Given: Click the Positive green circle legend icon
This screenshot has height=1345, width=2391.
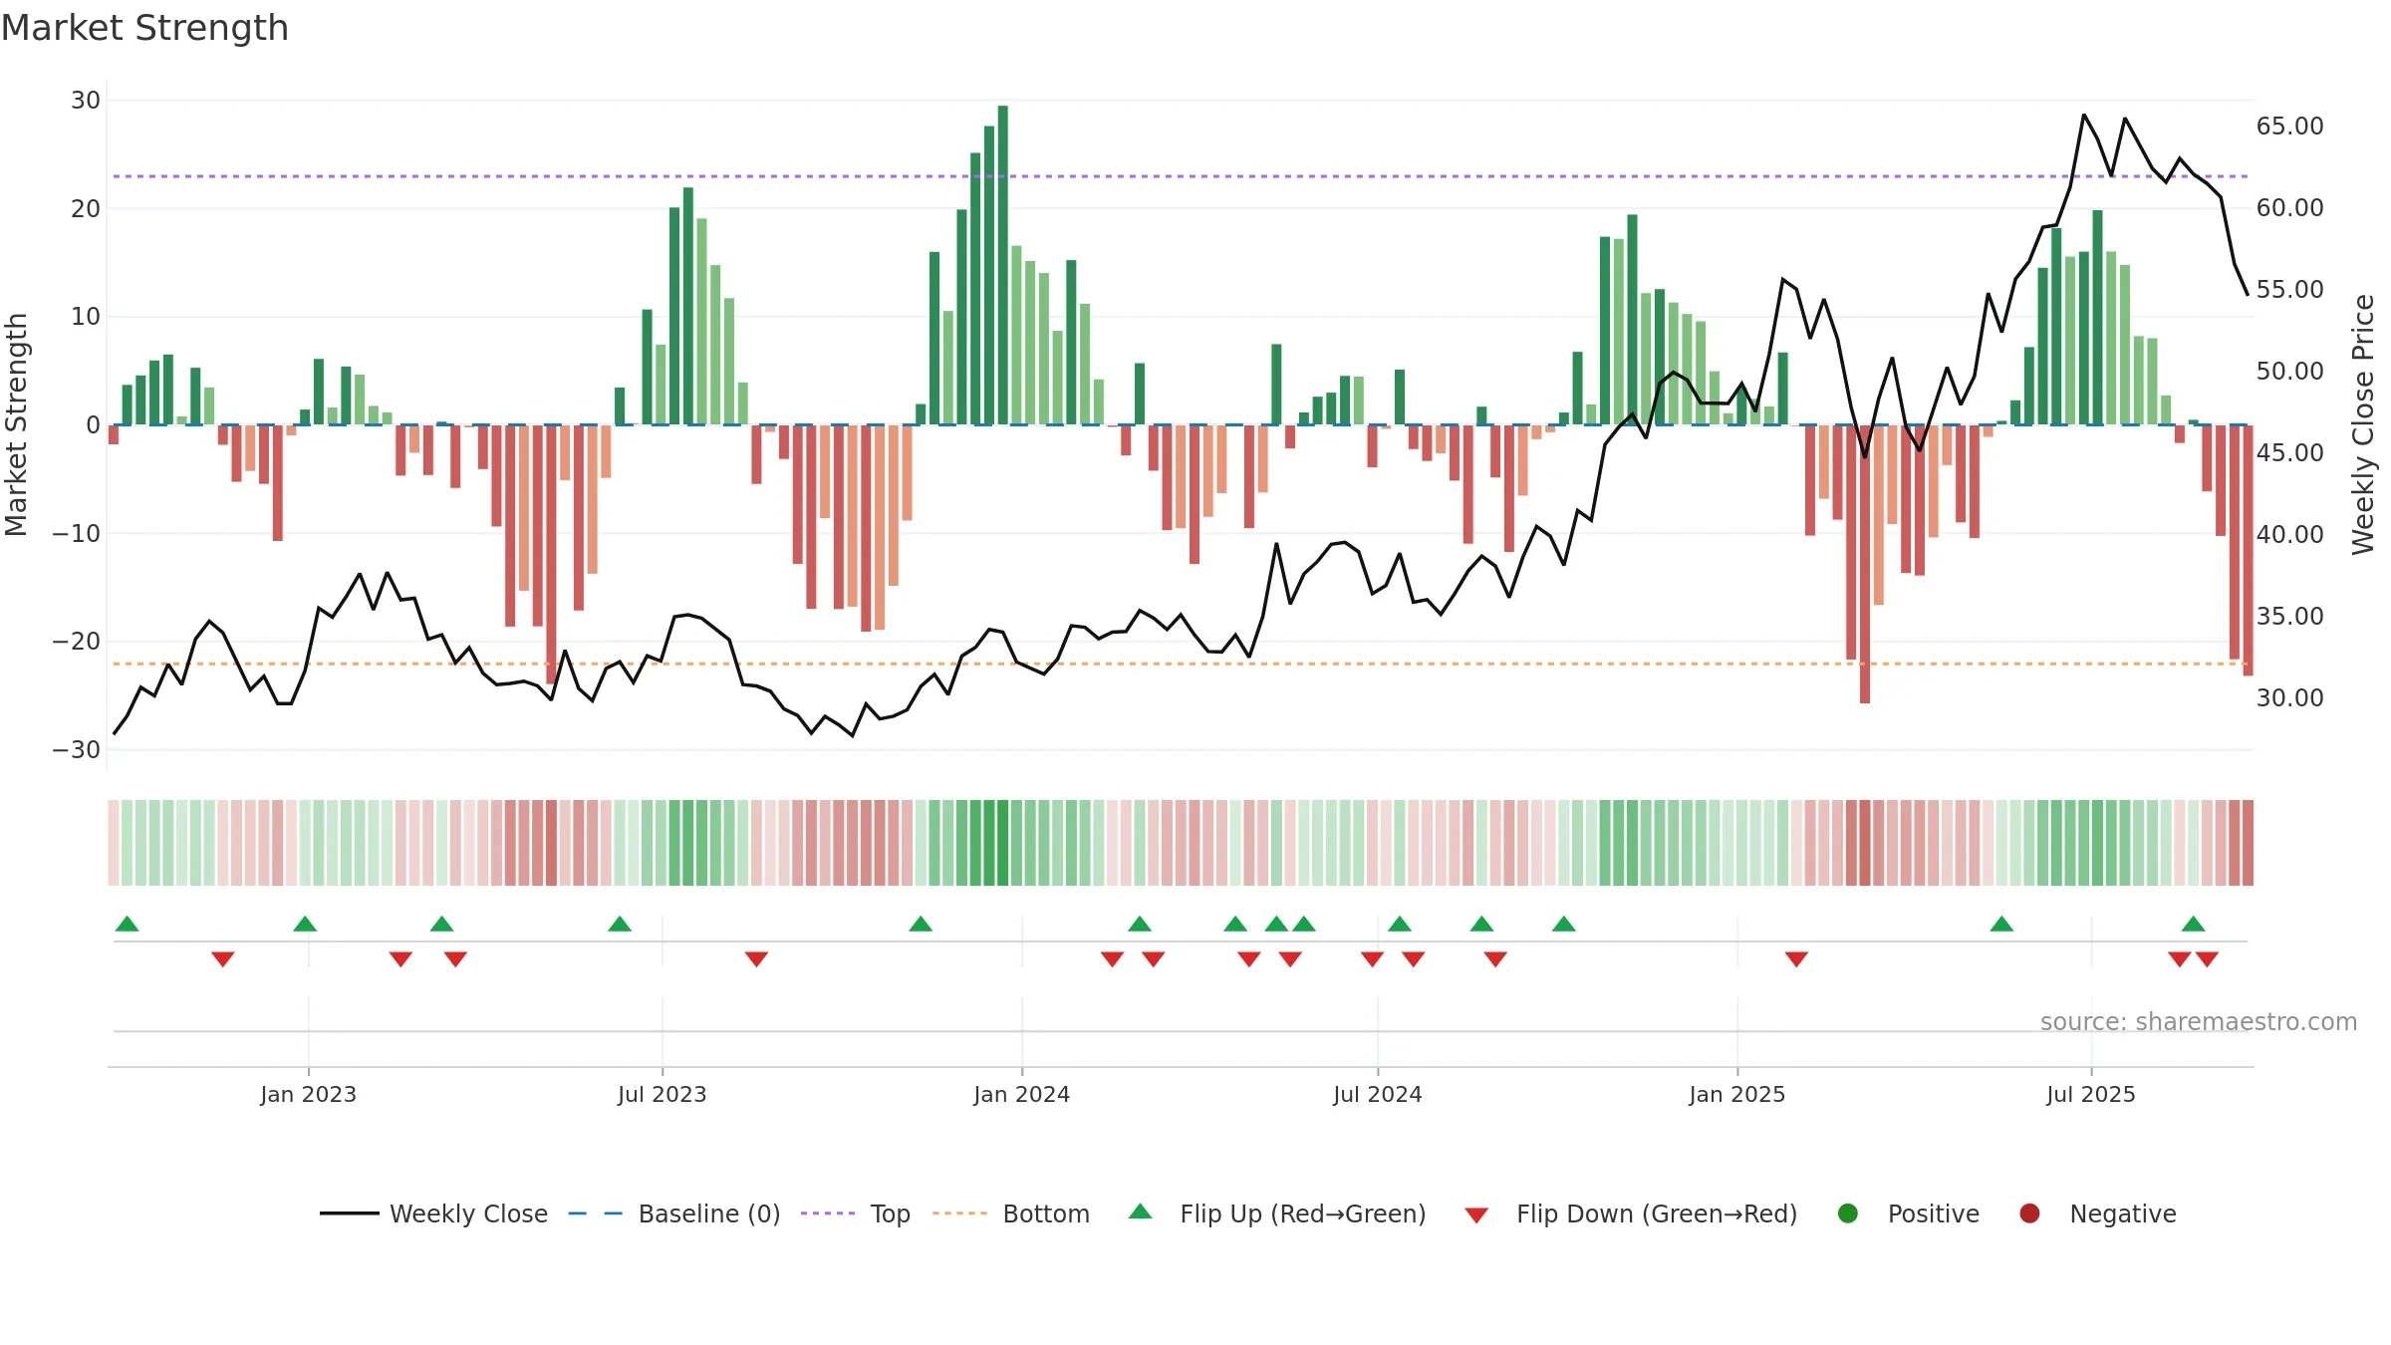Looking at the screenshot, I should [1848, 1213].
